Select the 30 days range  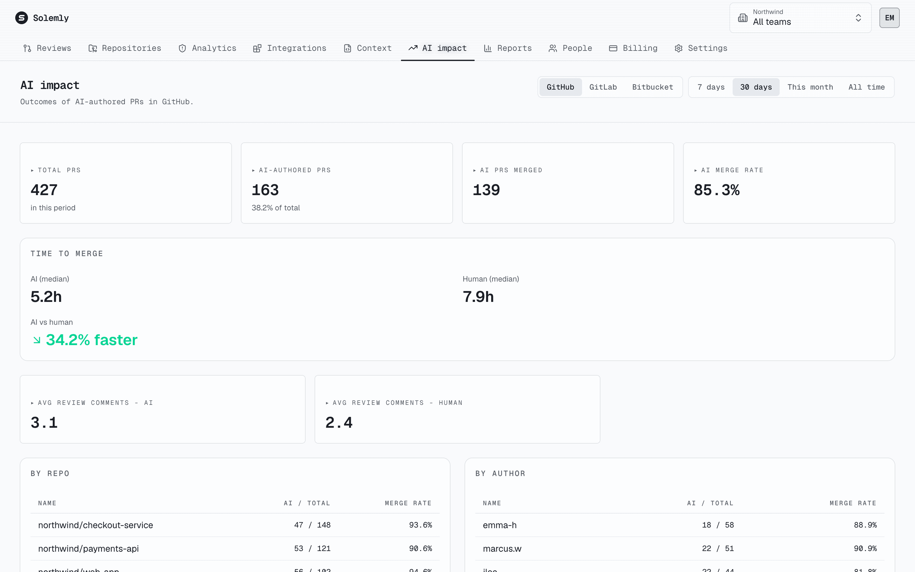coord(756,87)
